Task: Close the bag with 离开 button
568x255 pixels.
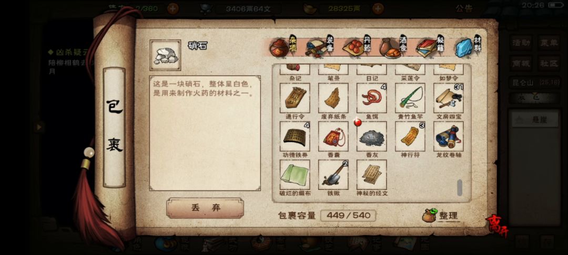Action: pyautogui.click(x=497, y=226)
